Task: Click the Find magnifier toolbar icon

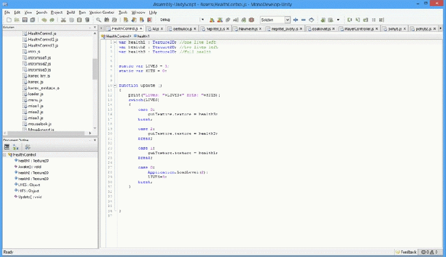Action: (99, 20)
